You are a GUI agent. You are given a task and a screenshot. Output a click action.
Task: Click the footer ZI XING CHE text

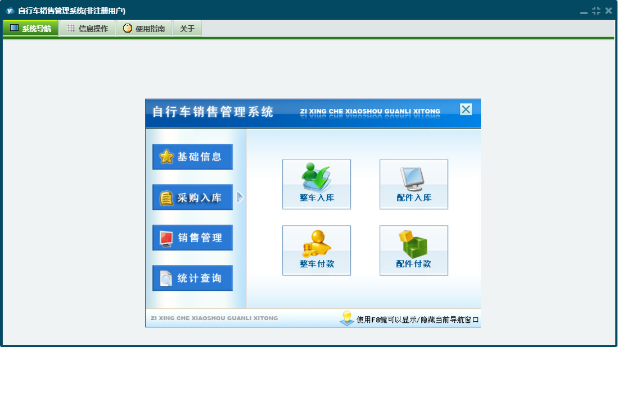pyautogui.click(x=214, y=318)
